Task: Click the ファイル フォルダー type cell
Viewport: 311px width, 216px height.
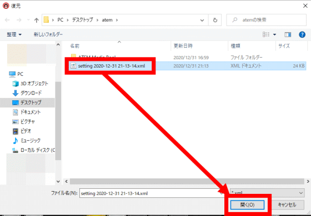Action: pyautogui.click(x=247, y=58)
